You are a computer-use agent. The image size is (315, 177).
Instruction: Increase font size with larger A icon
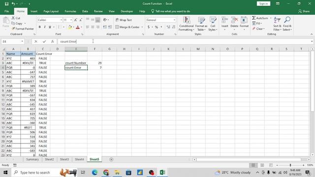(75, 20)
